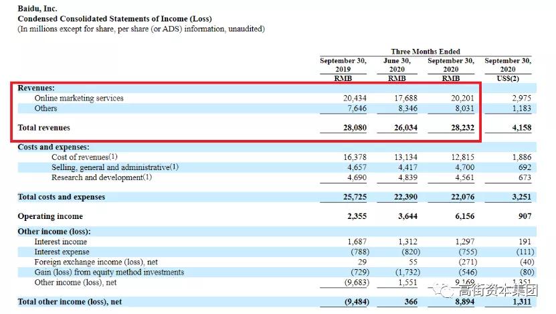Image resolution: width=556 pixels, height=314 pixels.
Task: Click Research and development value 4,839
Action: point(407,177)
